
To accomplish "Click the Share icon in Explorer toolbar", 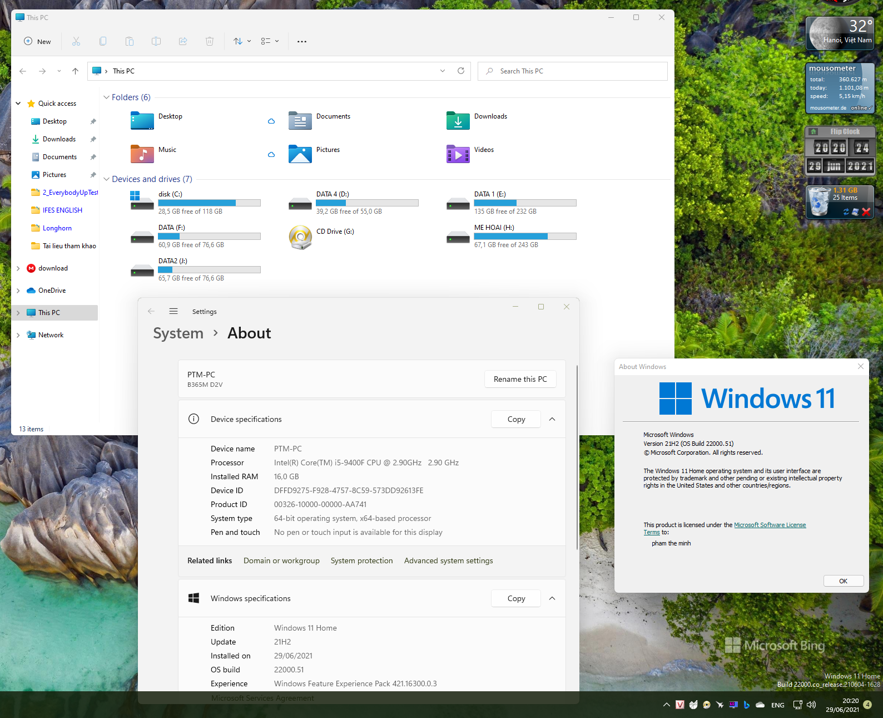I will coord(183,41).
